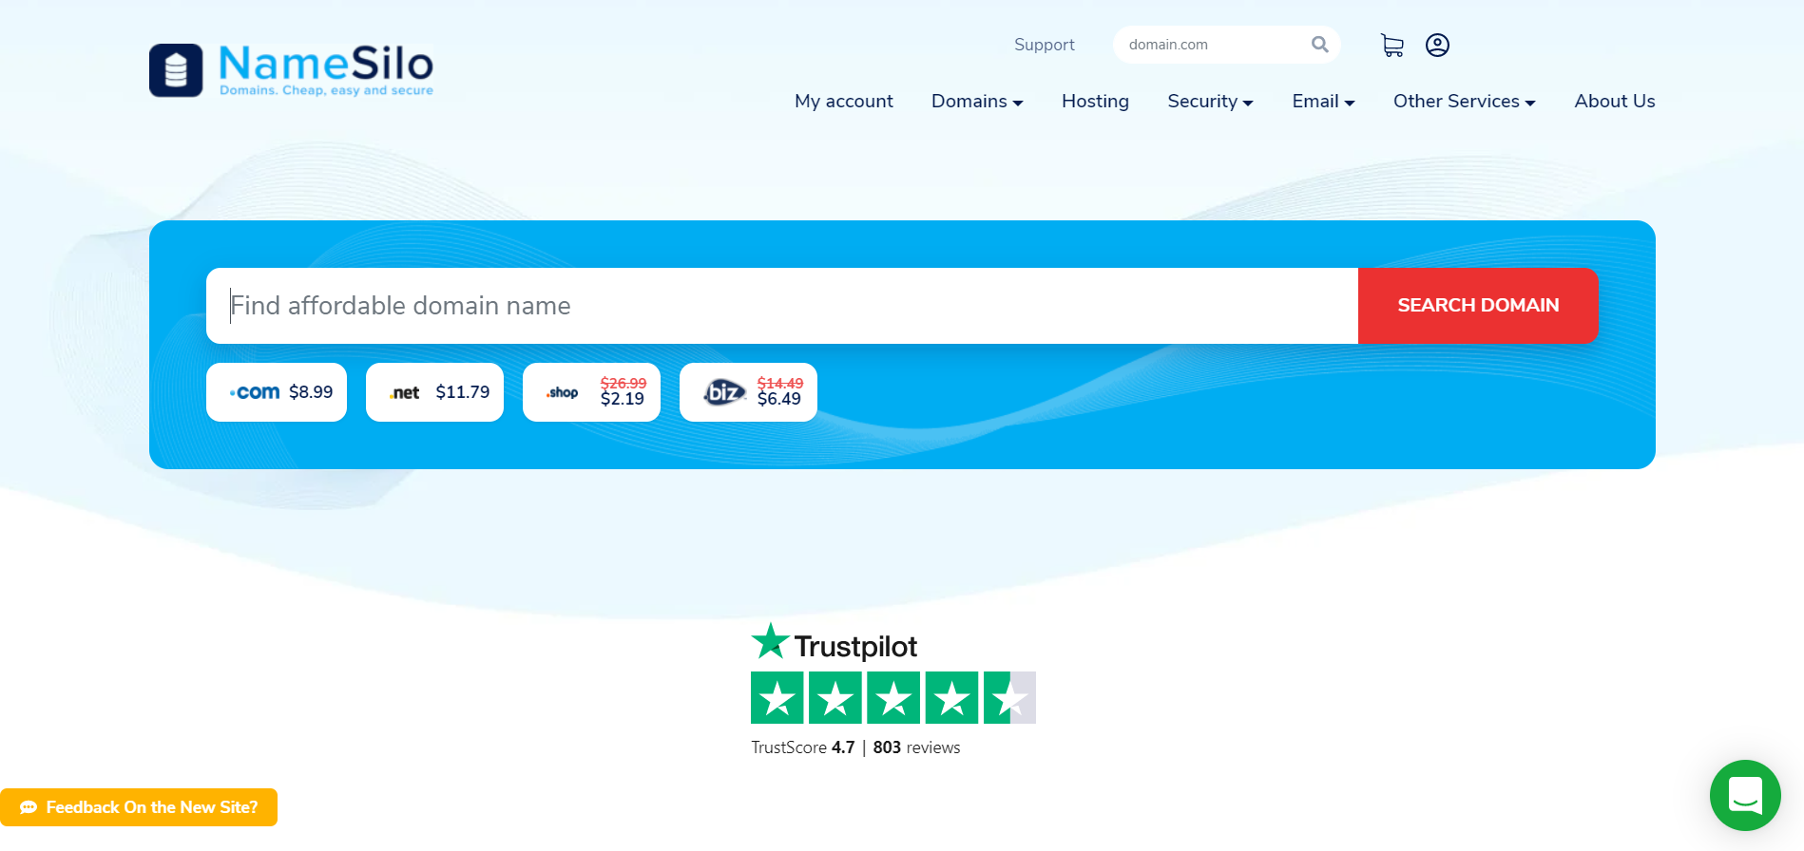The image size is (1804, 851).
Task: Select the .com $8.99 price card
Action: click(x=277, y=392)
